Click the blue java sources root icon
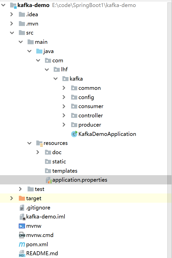 coord(39,51)
